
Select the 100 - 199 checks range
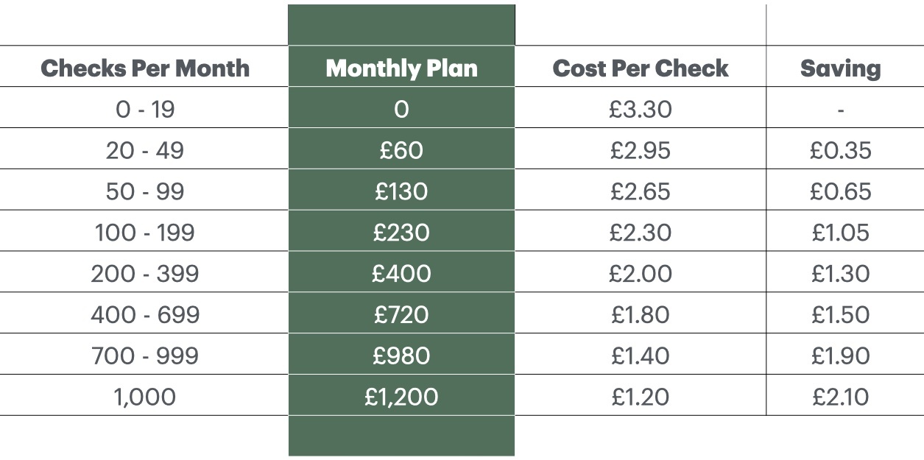(x=144, y=233)
